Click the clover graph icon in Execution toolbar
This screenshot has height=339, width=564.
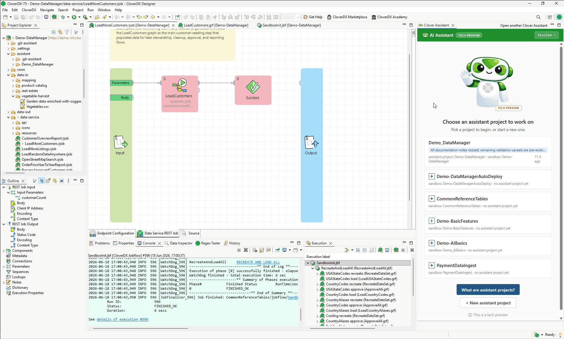coord(380,250)
